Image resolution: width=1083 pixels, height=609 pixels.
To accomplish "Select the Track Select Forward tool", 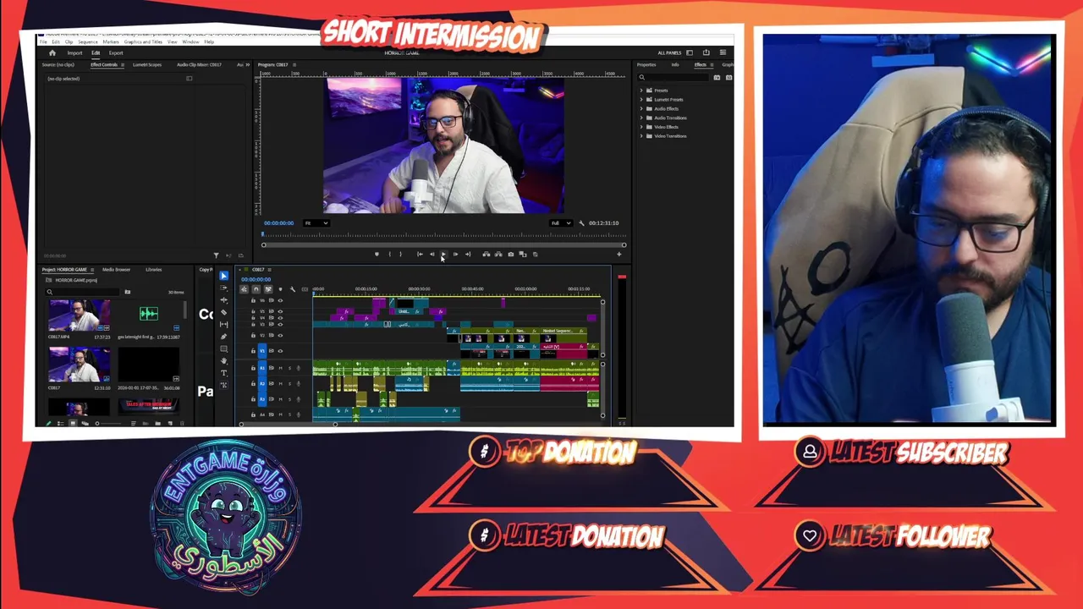I will click(x=223, y=288).
